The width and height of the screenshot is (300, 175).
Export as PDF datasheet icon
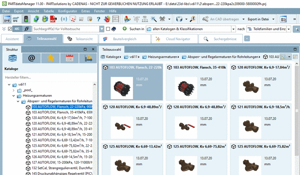[53, 19]
